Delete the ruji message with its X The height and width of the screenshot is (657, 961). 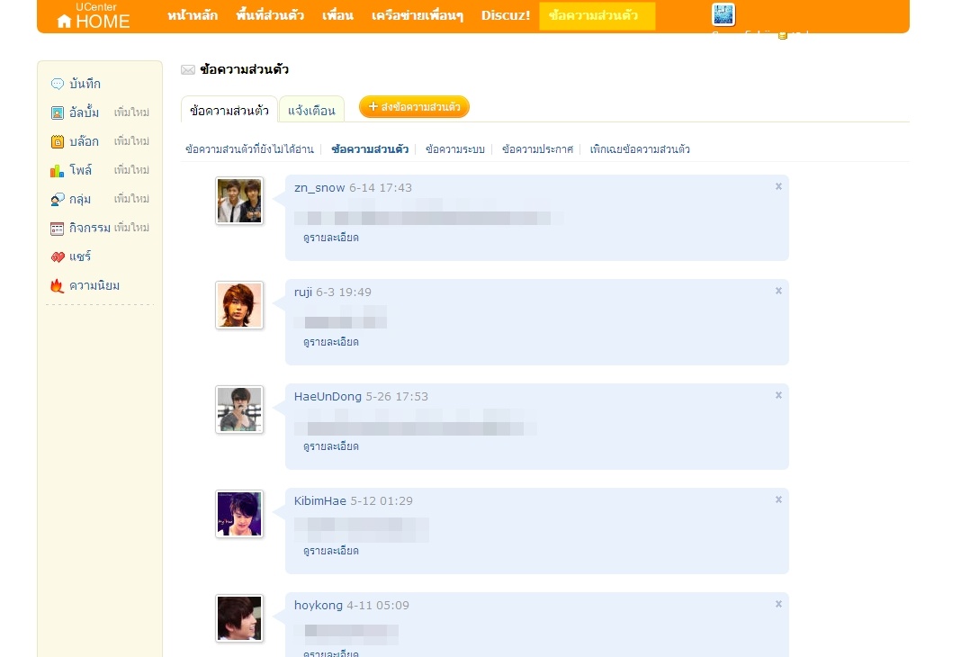[x=778, y=291]
